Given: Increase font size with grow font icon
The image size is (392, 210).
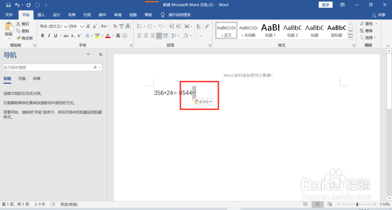Looking at the screenshot, I should pos(88,26).
